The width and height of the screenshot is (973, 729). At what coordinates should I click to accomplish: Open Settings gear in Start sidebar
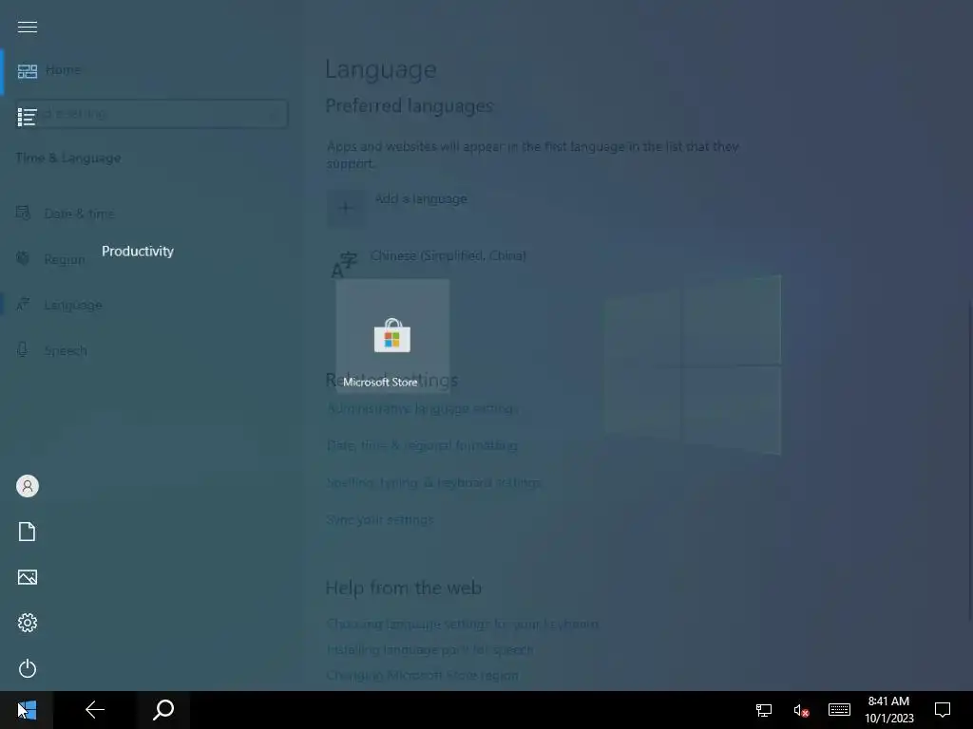[x=28, y=623]
